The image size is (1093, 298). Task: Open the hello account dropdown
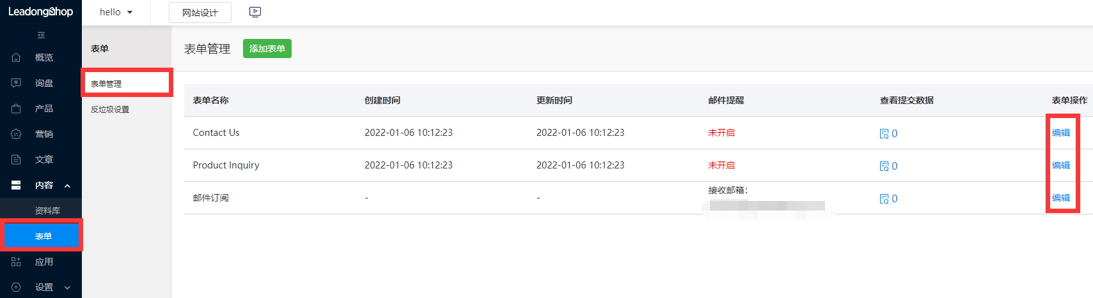click(x=116, y=12)
